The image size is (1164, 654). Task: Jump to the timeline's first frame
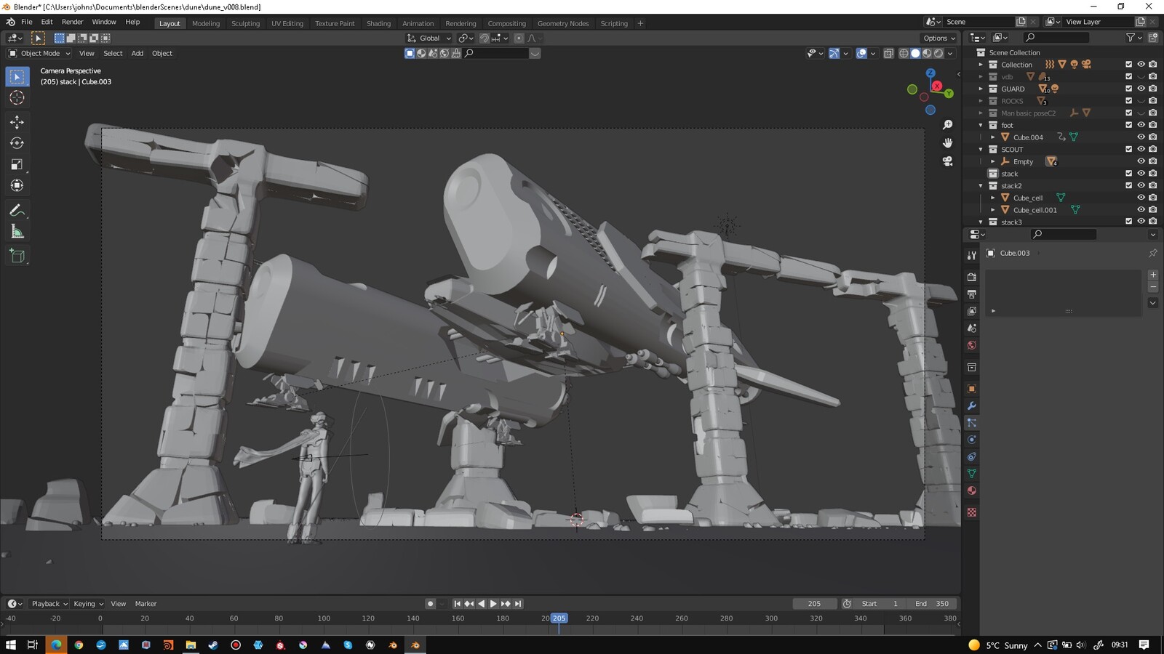coord(457,604)
